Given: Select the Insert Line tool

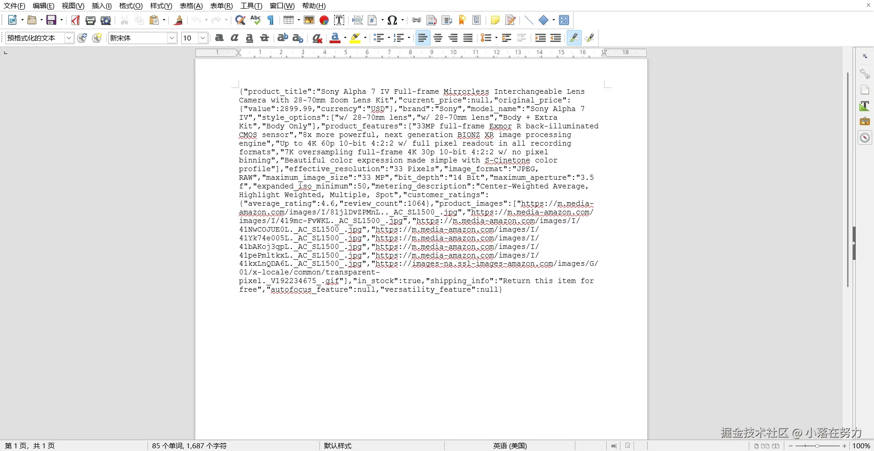Looking at the screenshot, I should [528, 20].
